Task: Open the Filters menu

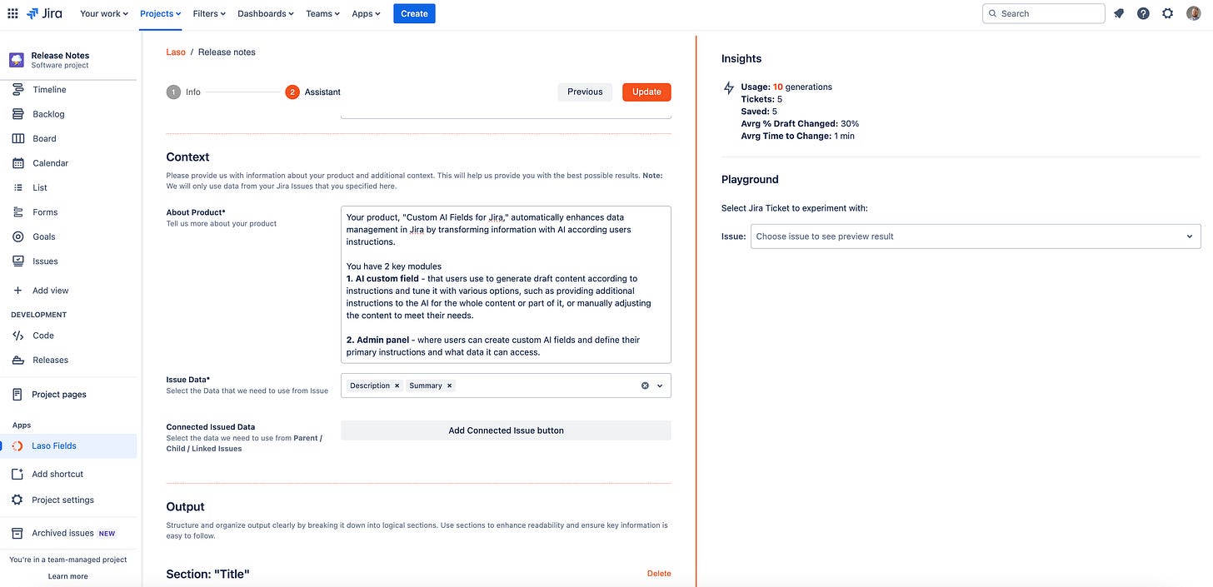Action: pyautogui.click(x=209, y=13)
